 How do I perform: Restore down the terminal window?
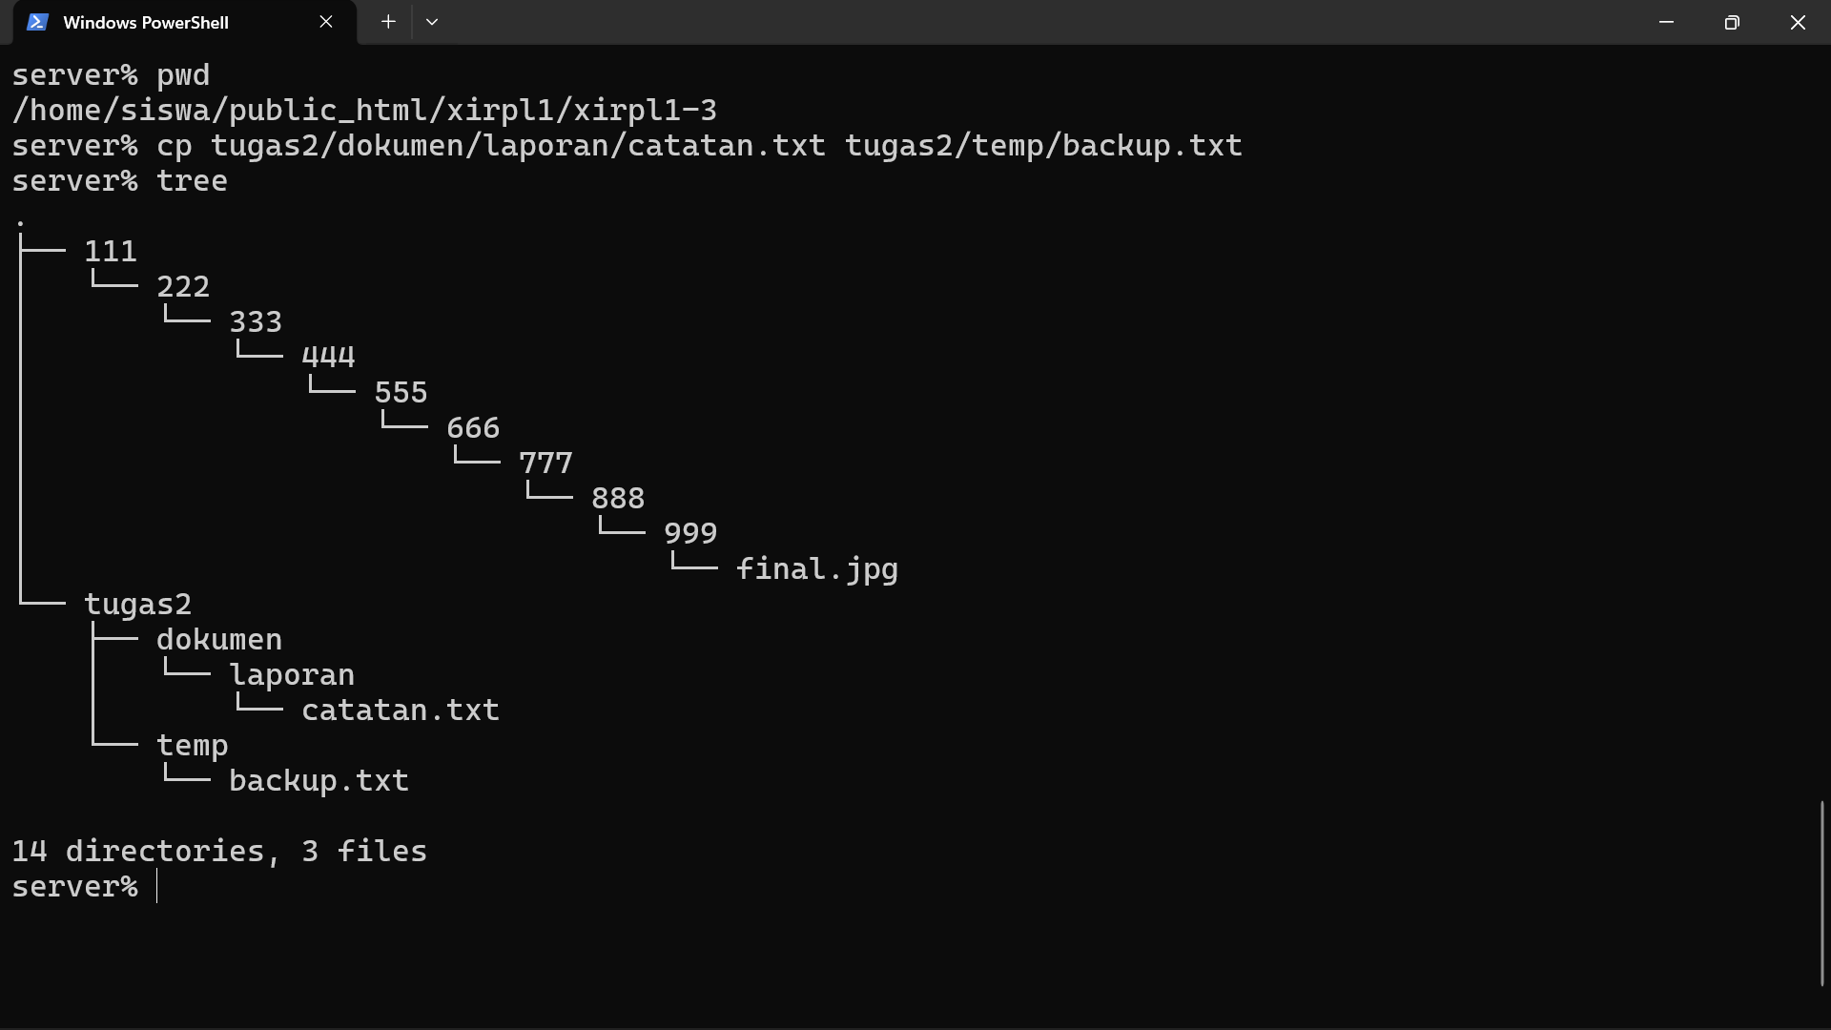[x=1732, y=22]
